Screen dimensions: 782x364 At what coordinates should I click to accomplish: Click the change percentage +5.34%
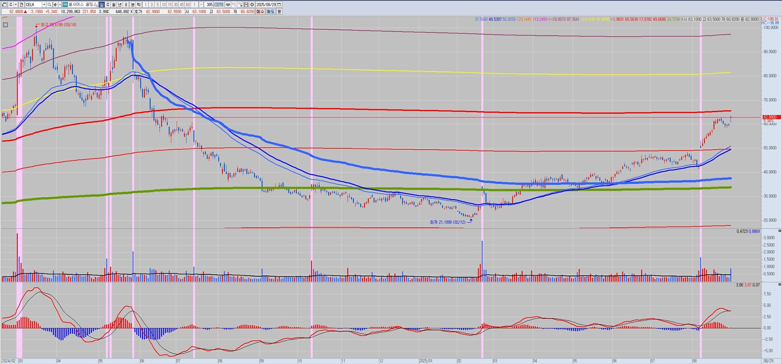click(x=51, y=12)
